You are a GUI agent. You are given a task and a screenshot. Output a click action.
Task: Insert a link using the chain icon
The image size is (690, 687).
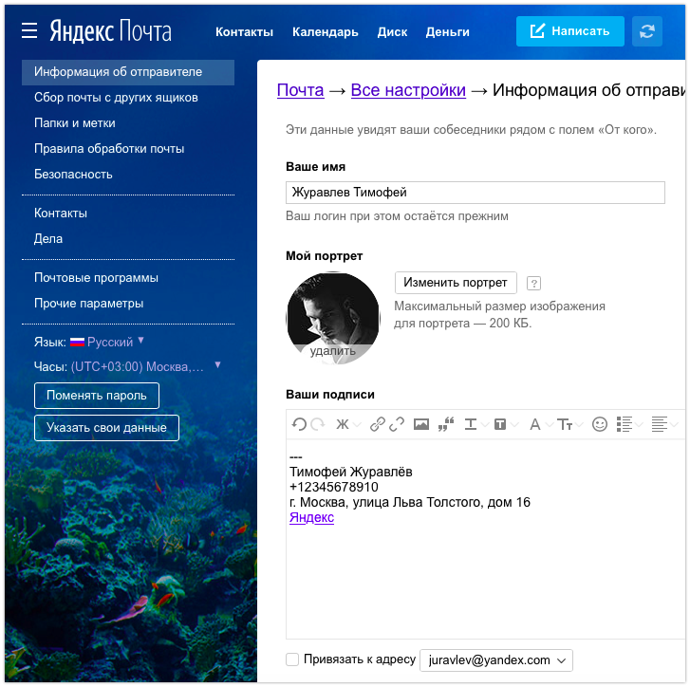coord(378,424)
